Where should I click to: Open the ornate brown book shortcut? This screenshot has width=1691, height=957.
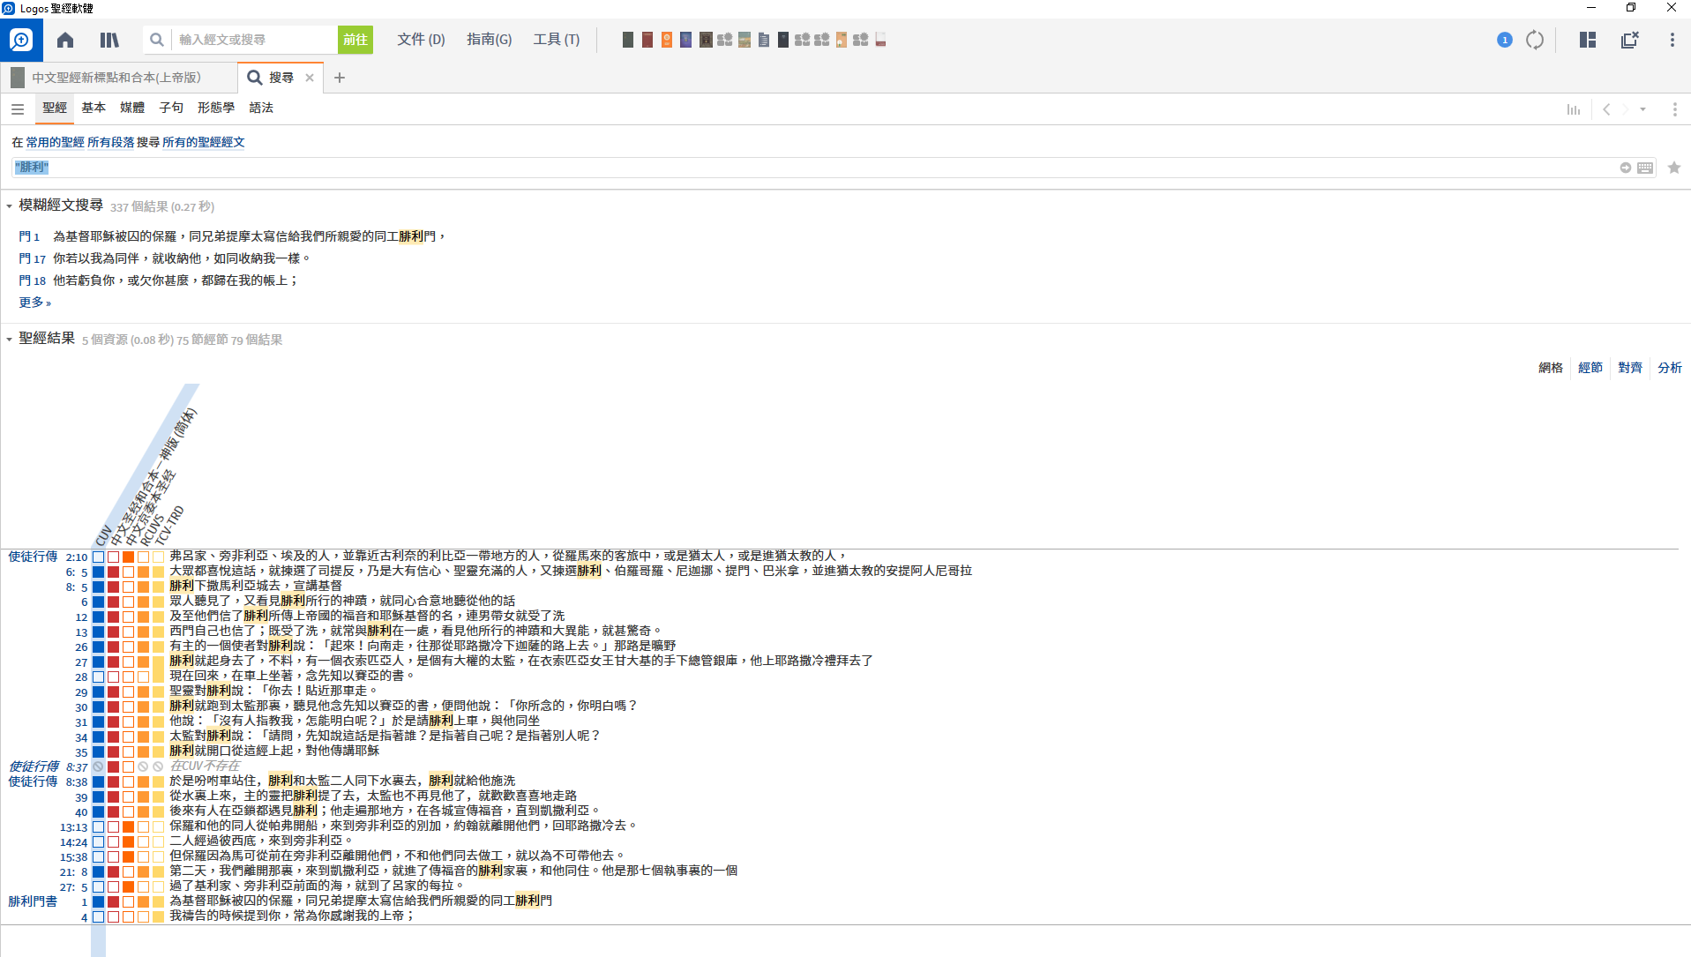706,40
